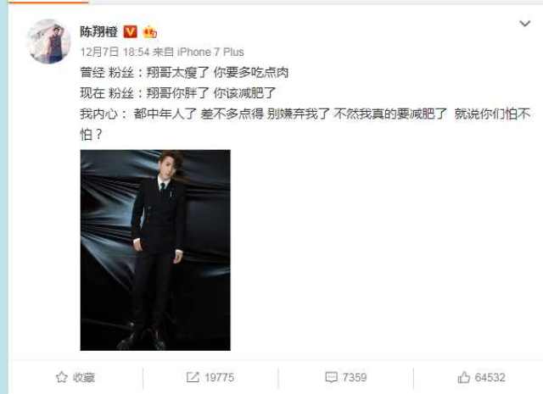This screenshot has height=394, width=543.
Task: Select the orange-underlined tab at top
Action: tap(48, 2)
